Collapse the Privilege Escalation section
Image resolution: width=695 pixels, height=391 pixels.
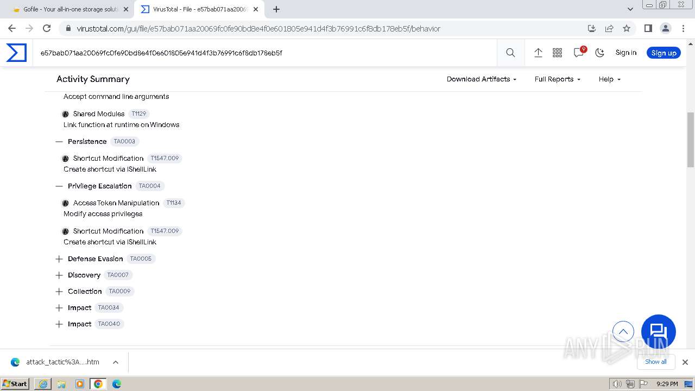pos(59,186)
